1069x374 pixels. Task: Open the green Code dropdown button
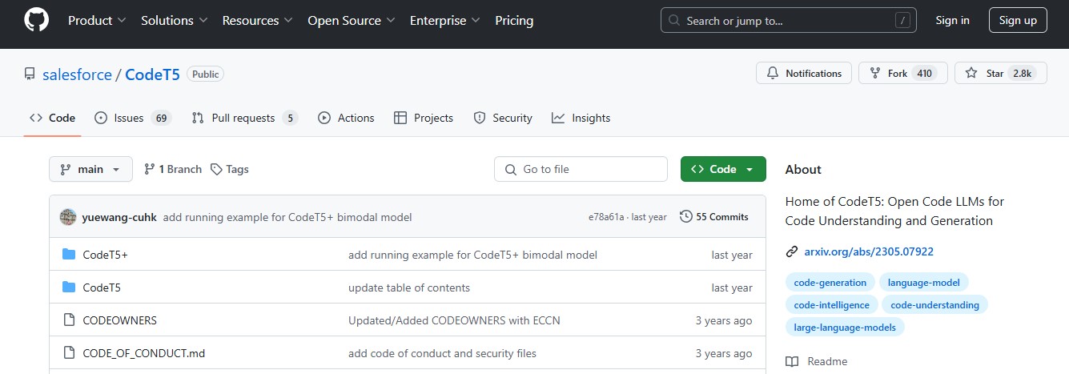click(x=723, y=169)
